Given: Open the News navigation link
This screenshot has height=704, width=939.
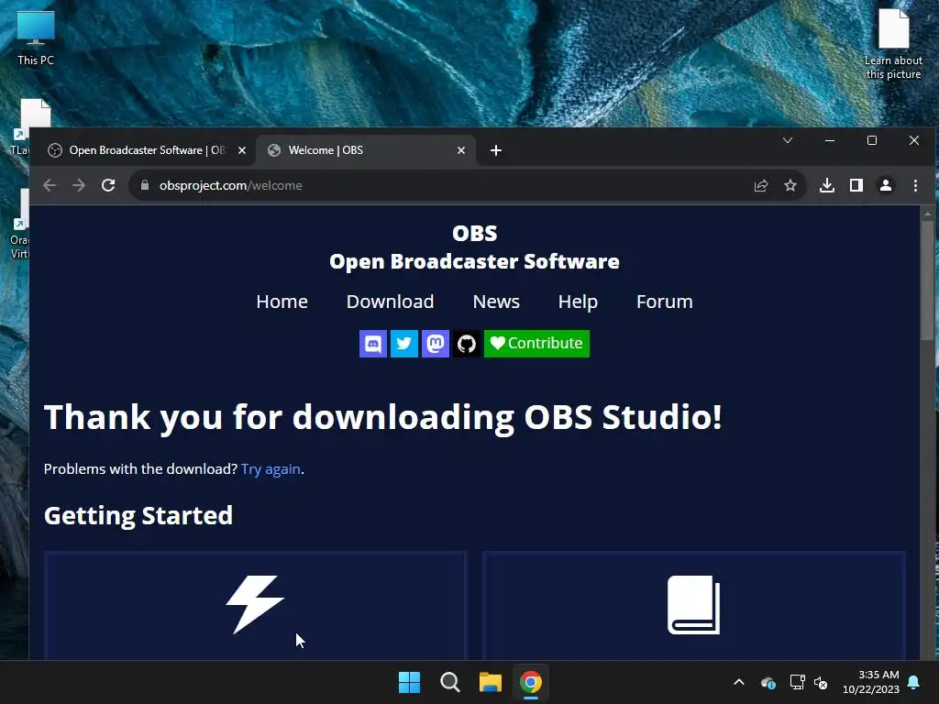Looking at the screenshot, I should click(x=496, y=302).
